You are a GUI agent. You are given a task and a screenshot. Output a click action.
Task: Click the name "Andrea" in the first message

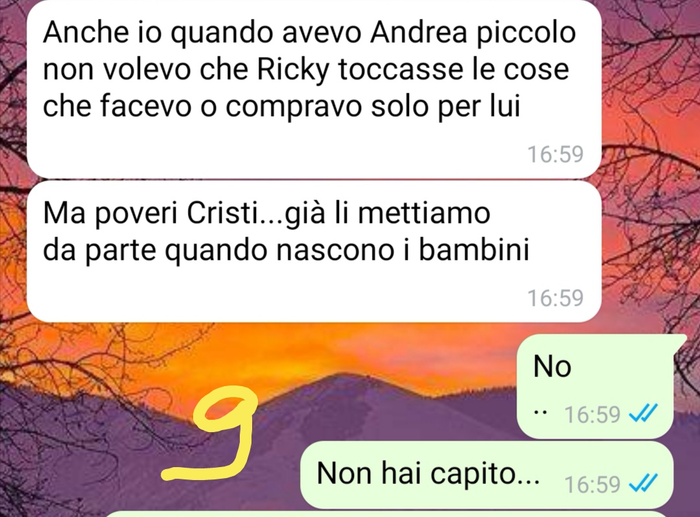pos(418,32)
